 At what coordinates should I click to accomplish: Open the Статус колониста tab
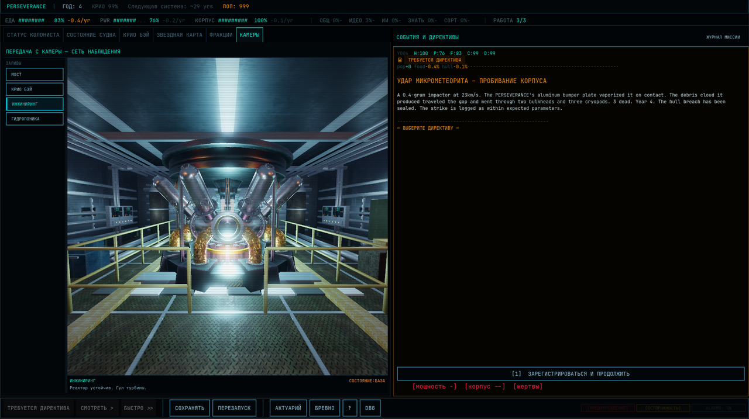[x=33, y=35]
